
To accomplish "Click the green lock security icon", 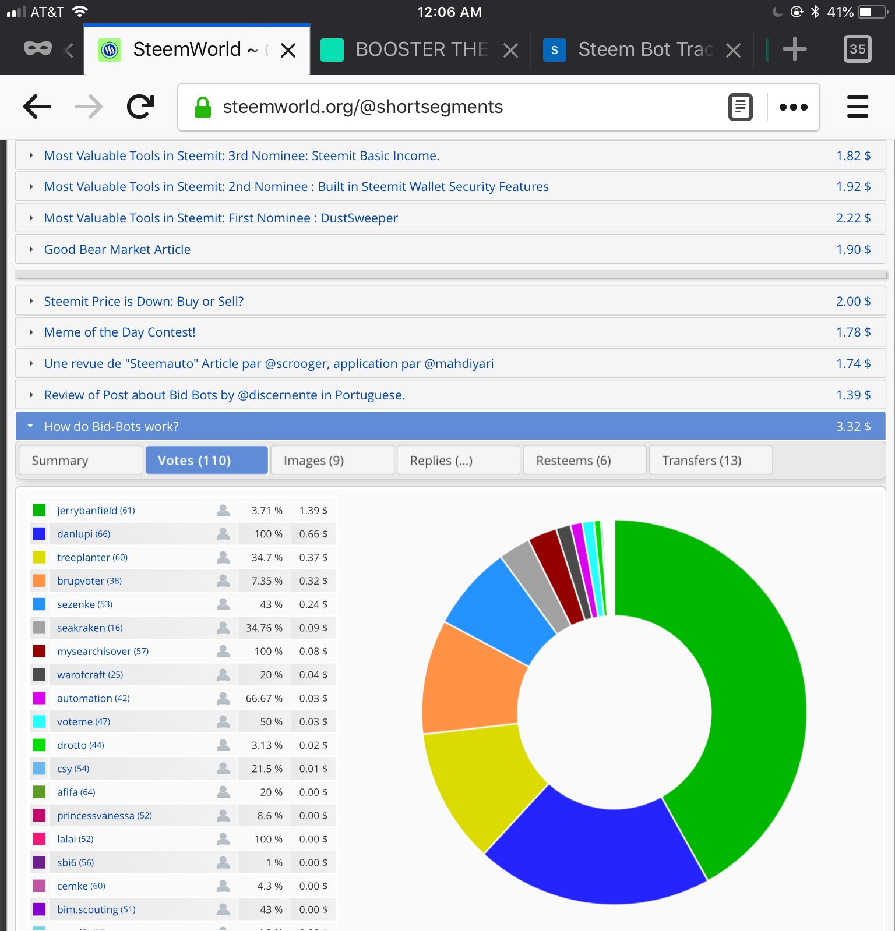I will (x=203, y=107).
